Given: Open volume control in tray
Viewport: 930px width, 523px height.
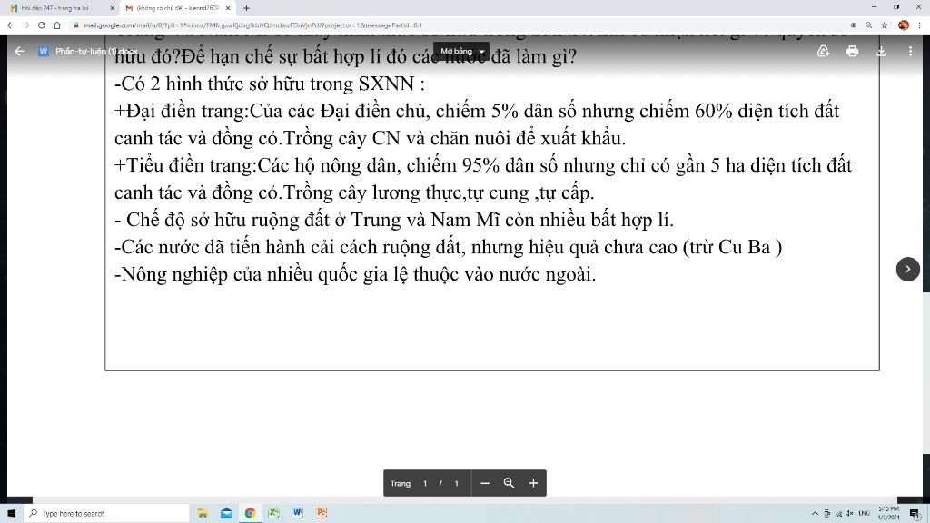Looking at the screenshot, I should 850,514.
